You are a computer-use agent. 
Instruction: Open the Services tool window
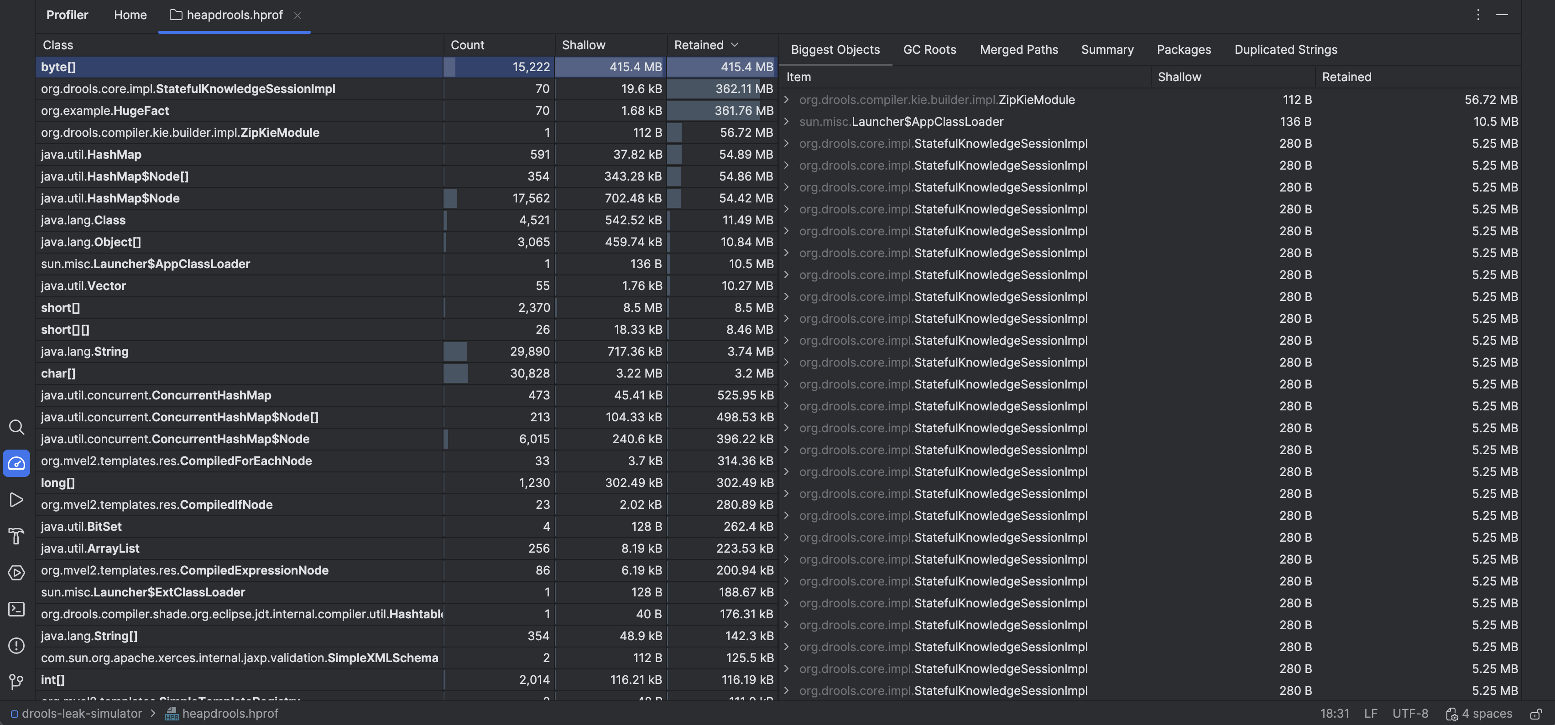16,572
